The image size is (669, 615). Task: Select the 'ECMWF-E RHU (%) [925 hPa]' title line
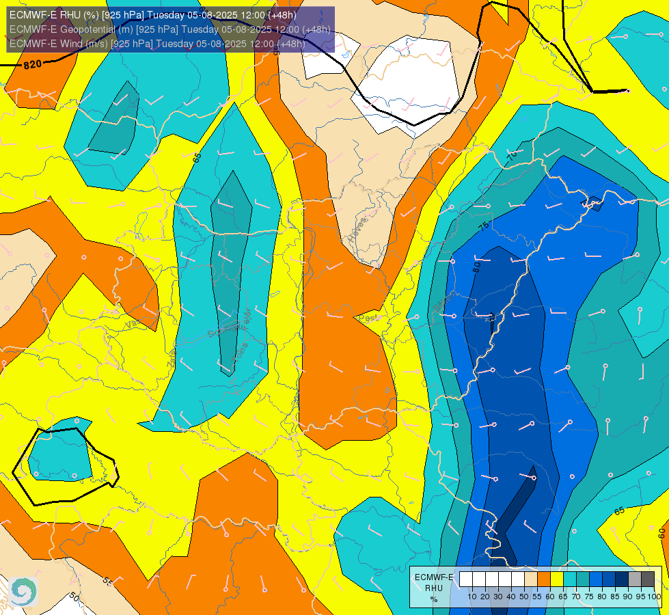pyautogui.click(x=153, y=15)
